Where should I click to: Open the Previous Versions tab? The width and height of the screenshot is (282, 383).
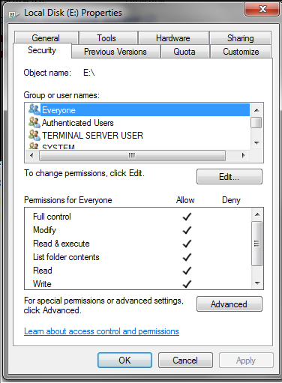115,52
